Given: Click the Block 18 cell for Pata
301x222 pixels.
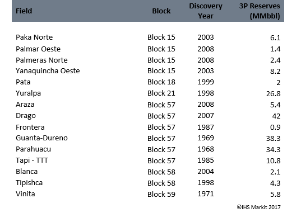Looking at the screenshot, I should click(161, 82).
